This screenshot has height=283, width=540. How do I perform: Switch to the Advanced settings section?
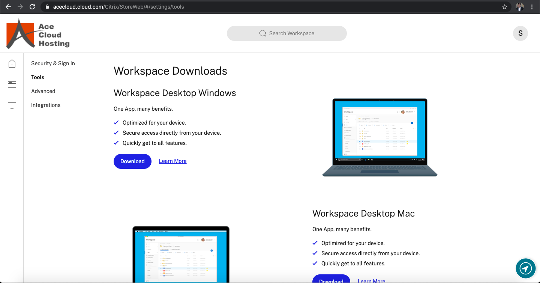tap(43, 91)
